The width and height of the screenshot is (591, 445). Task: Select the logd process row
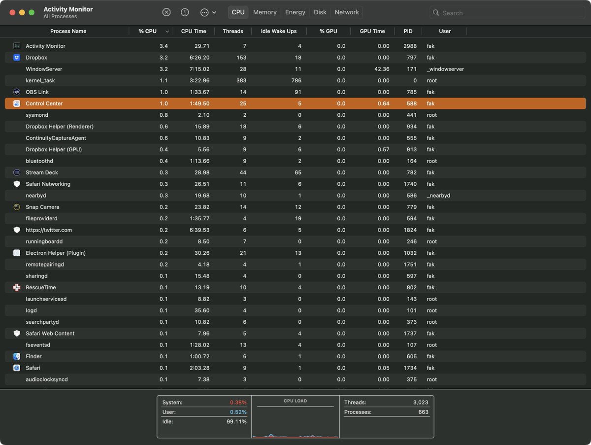point(295,310)
